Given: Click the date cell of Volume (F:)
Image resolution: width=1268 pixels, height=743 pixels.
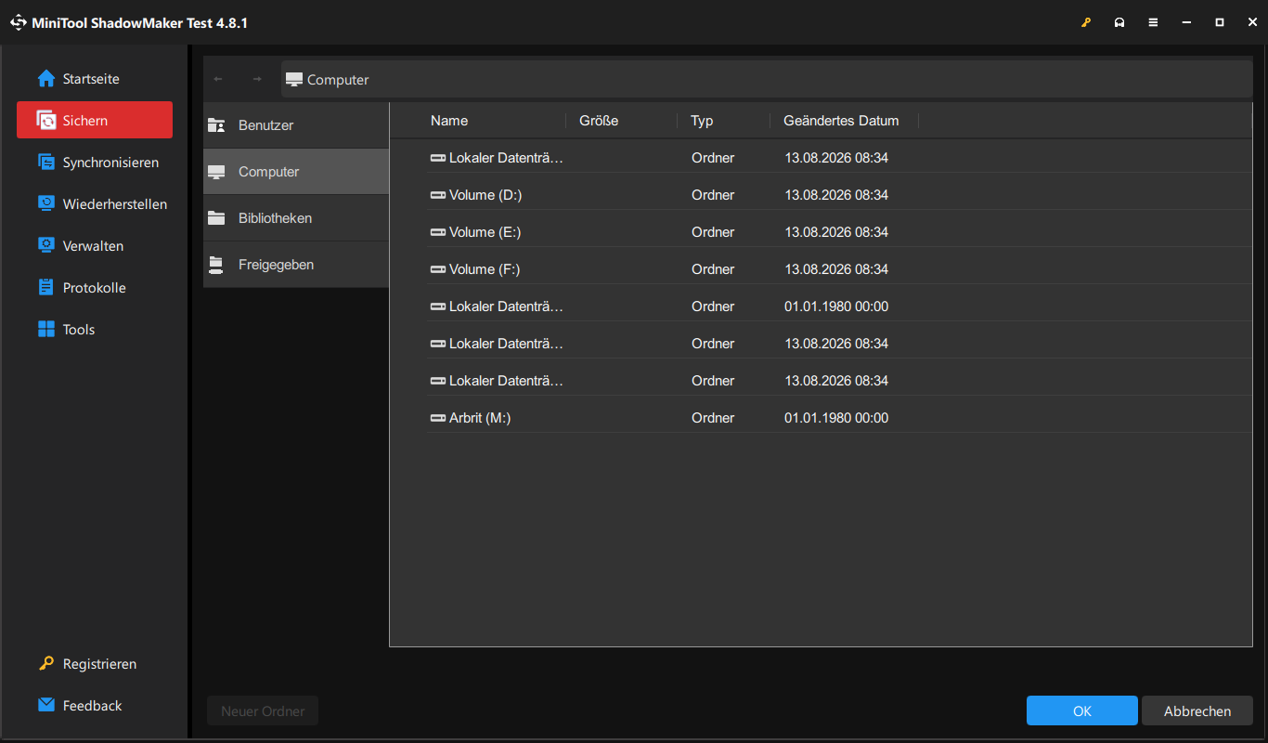Looking at the screenshot, I should tap(836, 269).
